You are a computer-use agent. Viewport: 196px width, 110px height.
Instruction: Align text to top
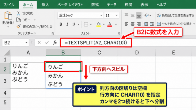126,15
